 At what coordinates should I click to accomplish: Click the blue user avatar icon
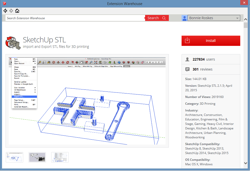pyautogui.click(x=184, y=18)
